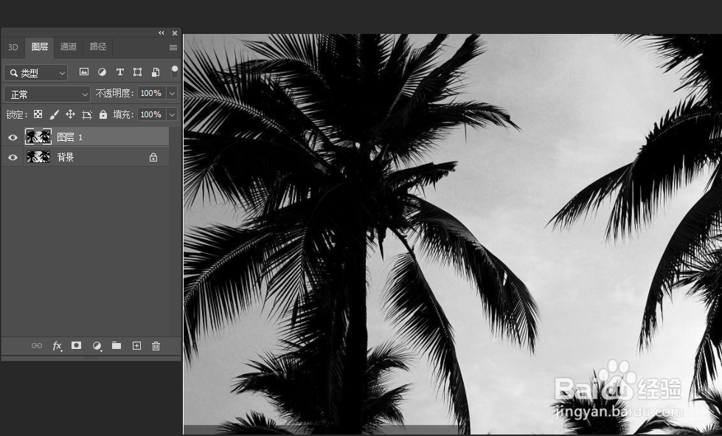Add a layer mask
The height and width of the screenshot is (436, 722).
77,345
